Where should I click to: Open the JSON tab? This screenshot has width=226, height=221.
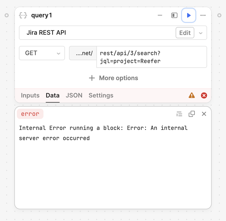[74, 95]
